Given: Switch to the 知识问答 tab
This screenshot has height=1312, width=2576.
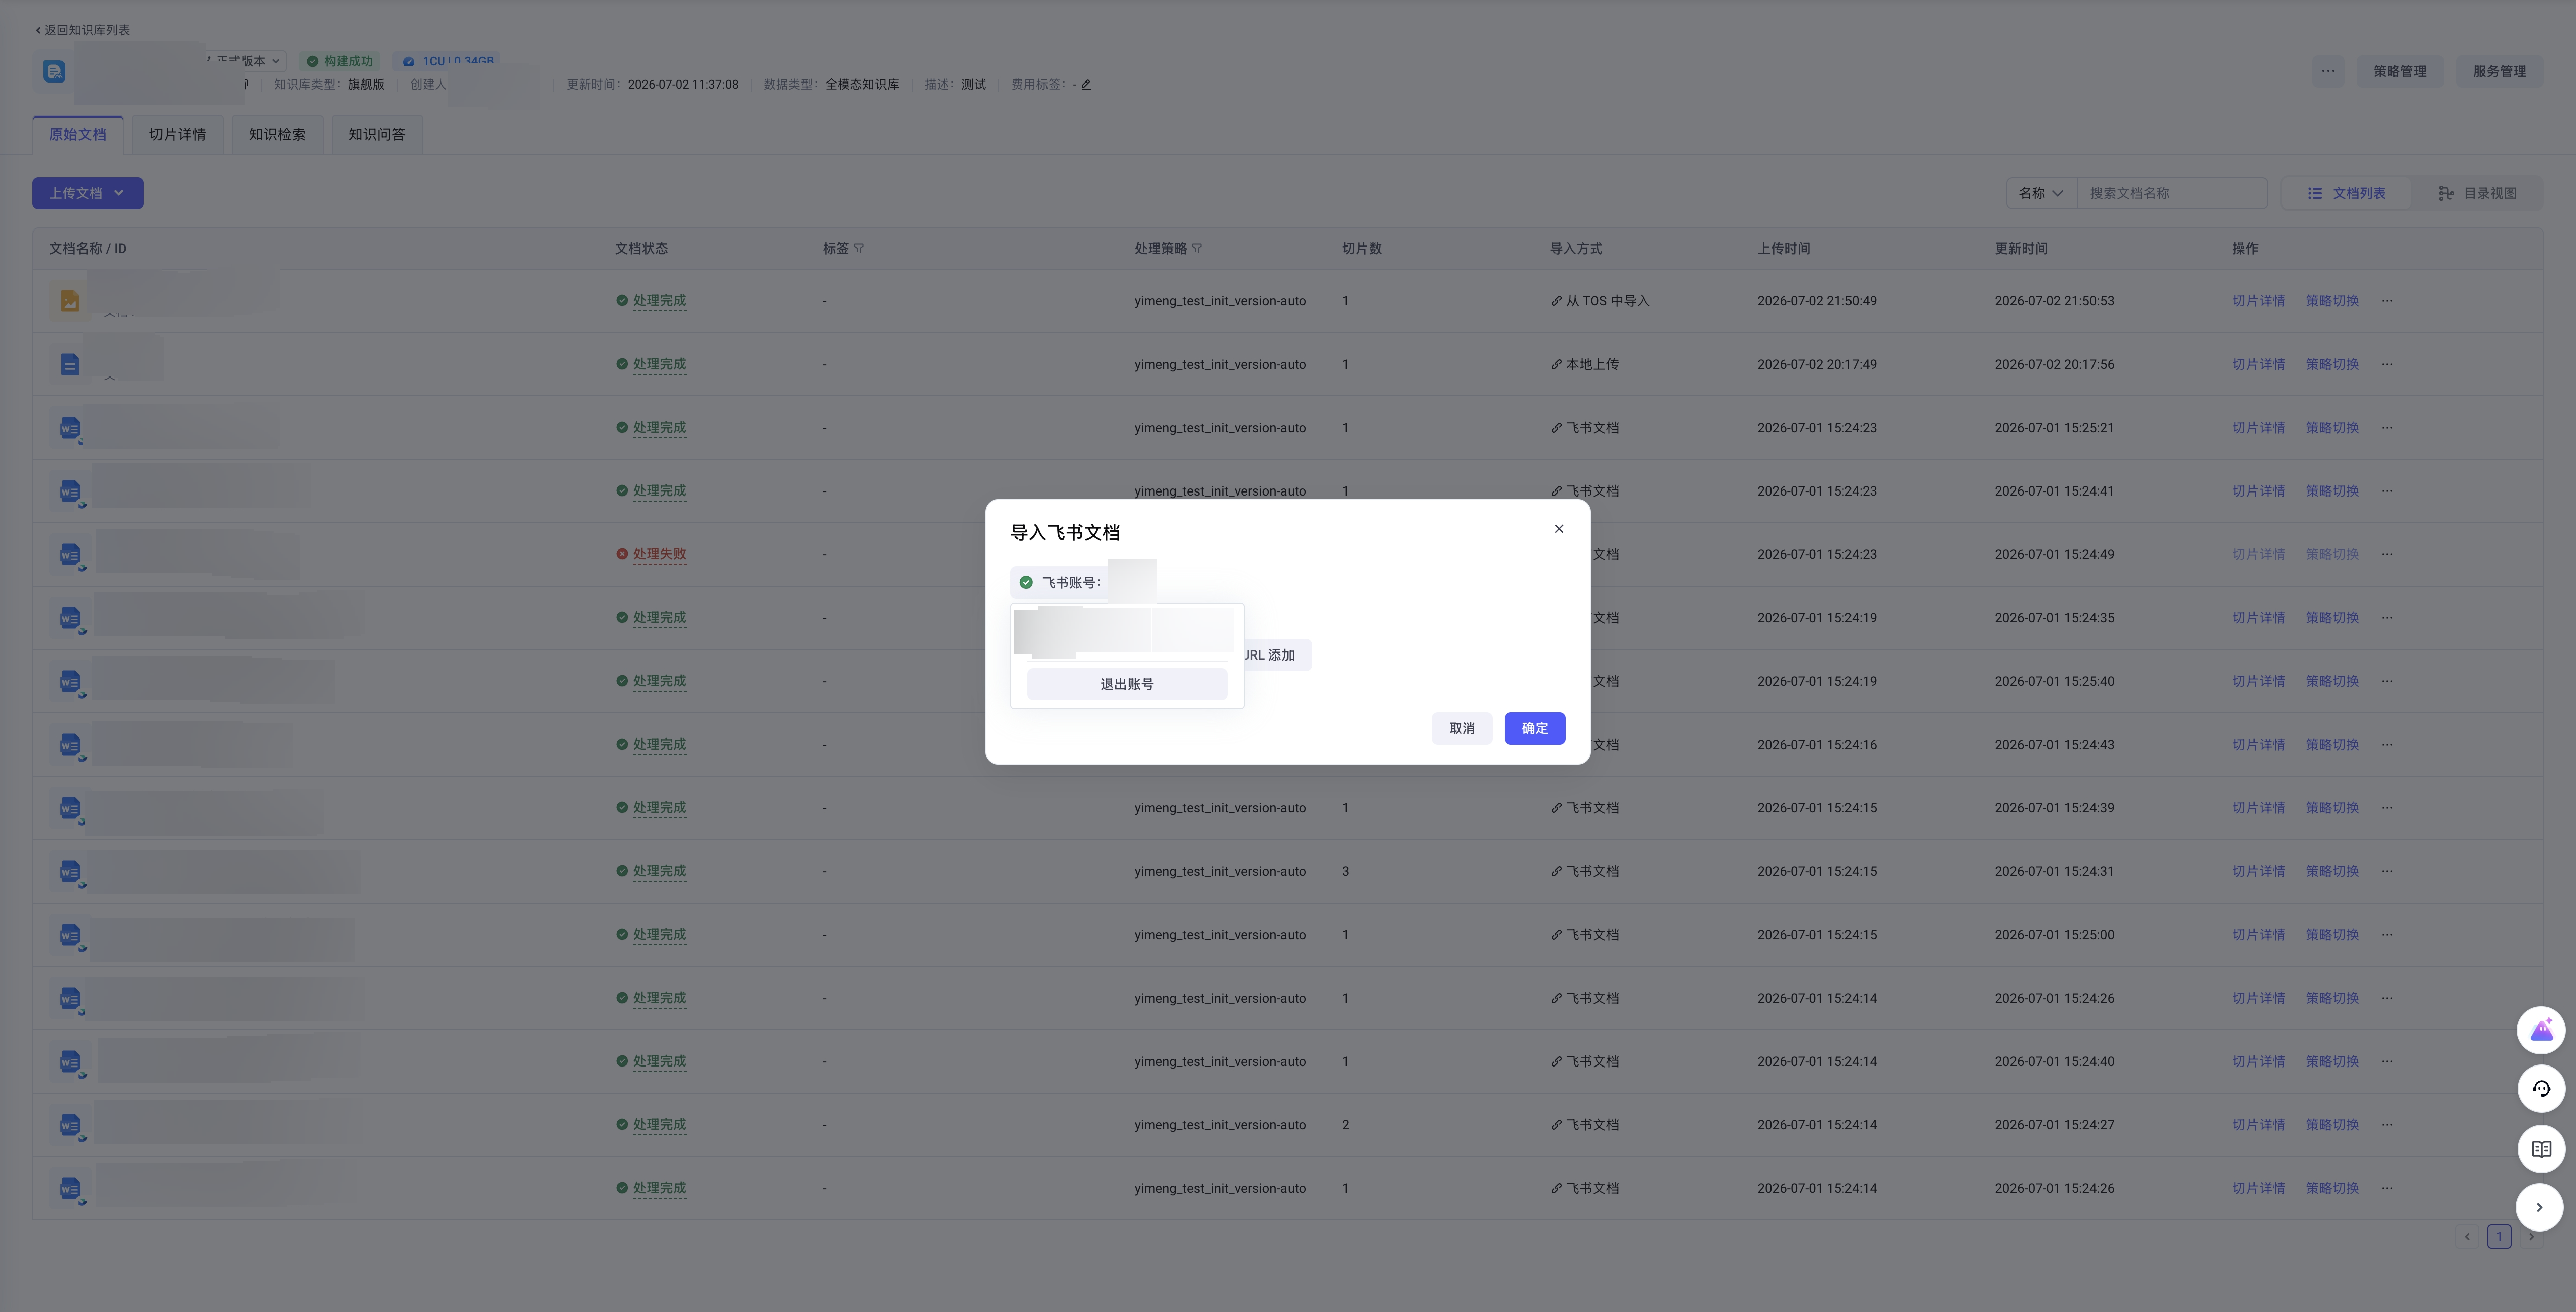Looking at the screenshot, I should (x=376, y=134).
